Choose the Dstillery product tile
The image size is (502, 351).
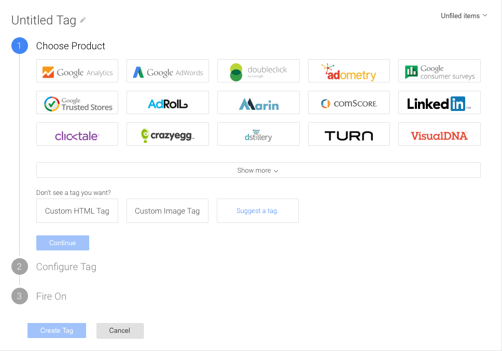click(x=258, y=134)
